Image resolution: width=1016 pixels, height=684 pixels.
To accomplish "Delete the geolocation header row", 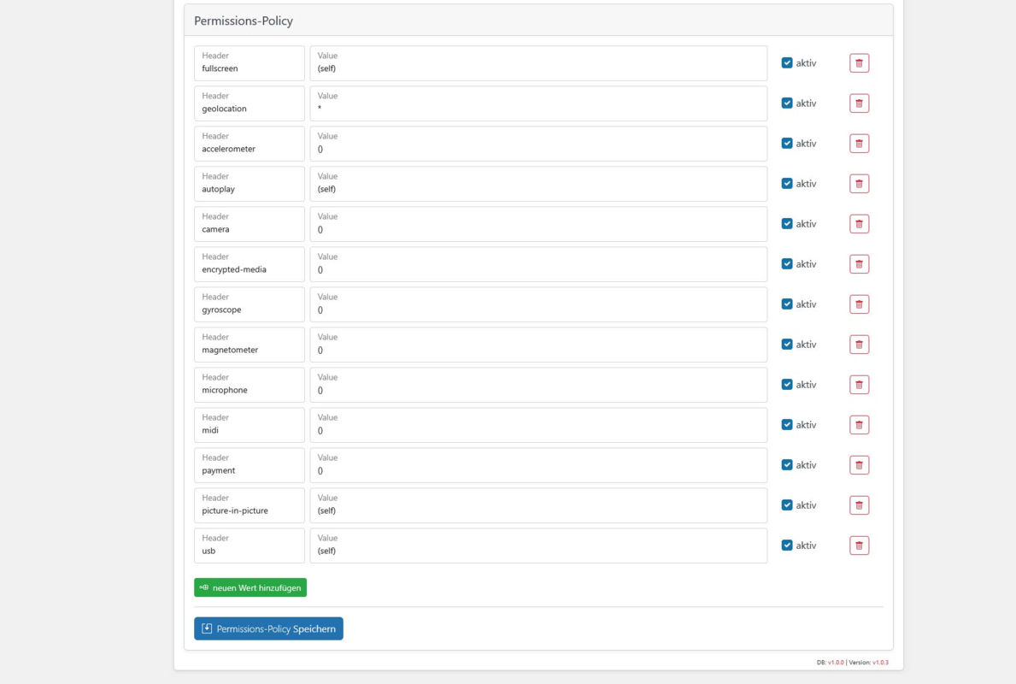I will (x=859, y=103).
